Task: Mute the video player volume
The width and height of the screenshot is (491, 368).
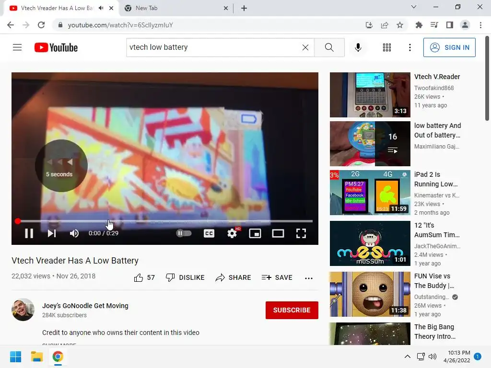Action: 74,233
